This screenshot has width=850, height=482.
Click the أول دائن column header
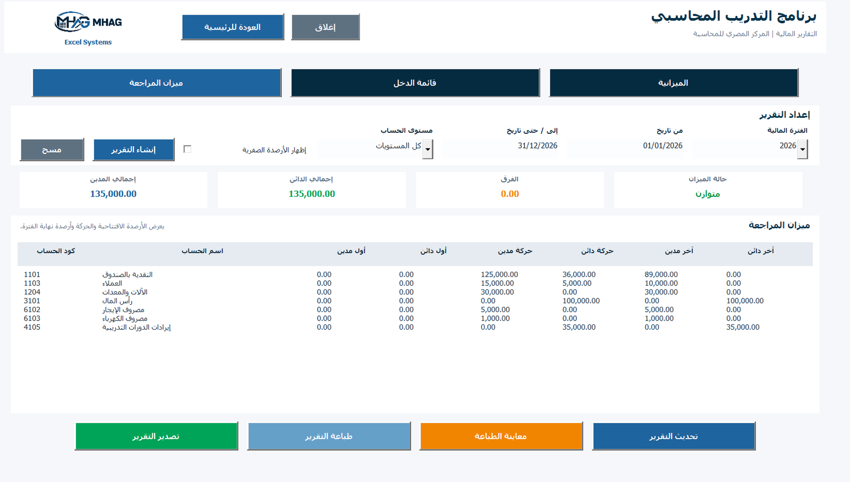433,251
